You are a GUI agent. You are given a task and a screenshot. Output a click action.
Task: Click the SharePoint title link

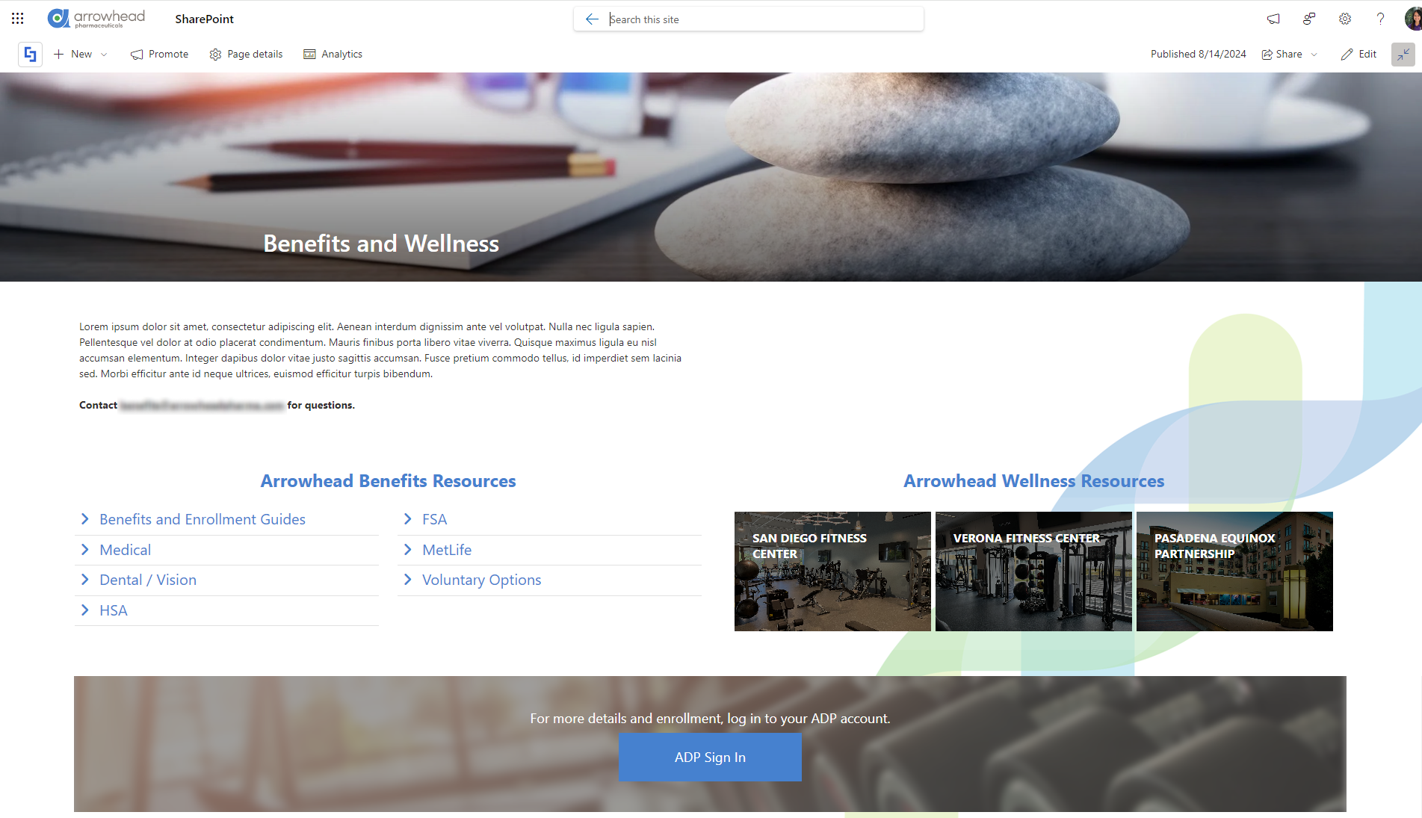tap(203, 18)
